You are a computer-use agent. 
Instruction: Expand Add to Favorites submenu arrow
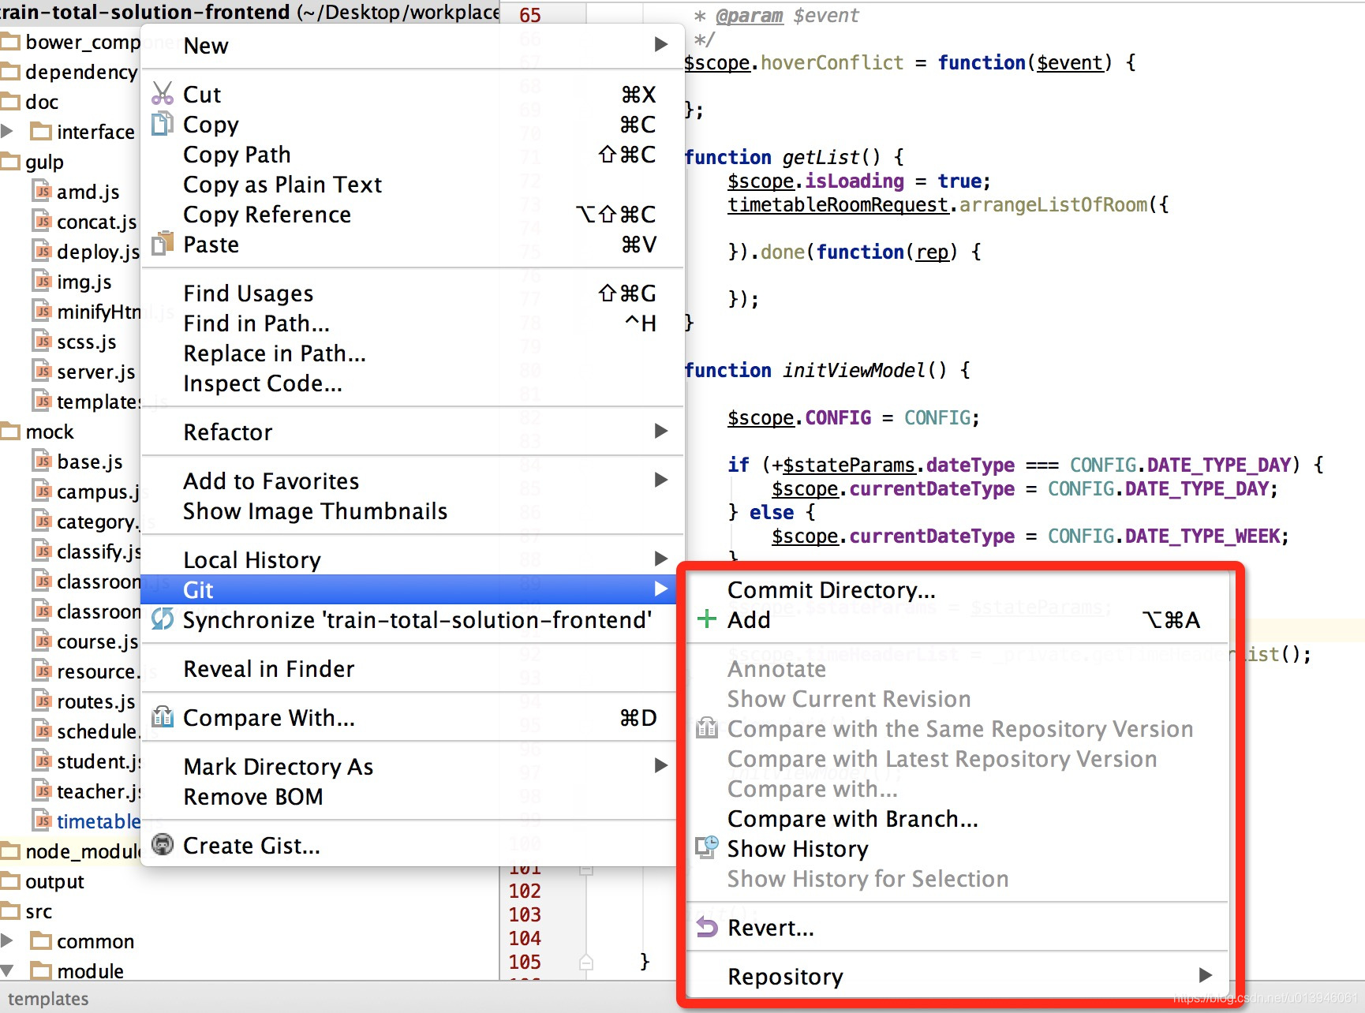tap(661, 480)
